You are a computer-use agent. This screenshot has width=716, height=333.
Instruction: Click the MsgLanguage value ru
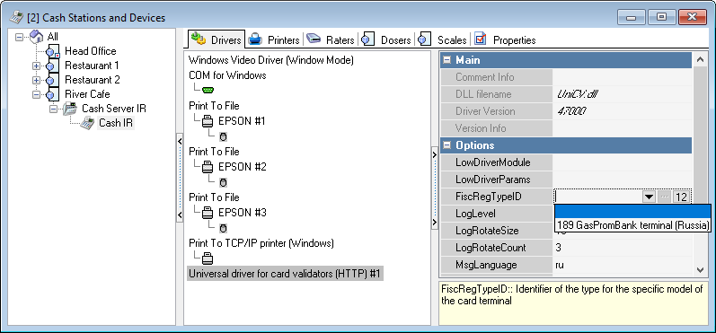[560, 265]
